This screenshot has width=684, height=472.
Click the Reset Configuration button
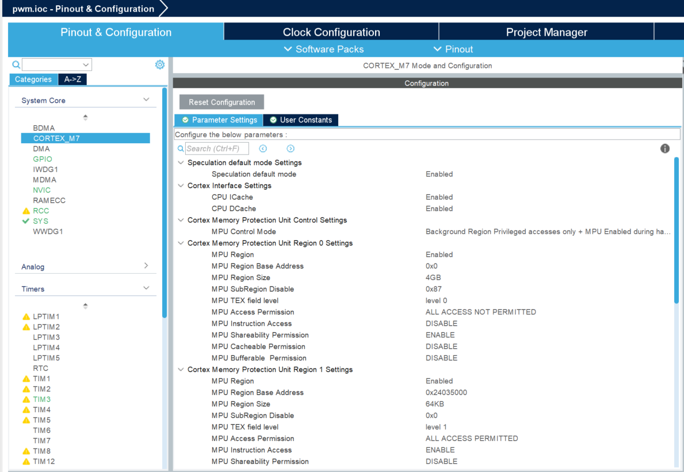pyautogui.click(x=221, y=102)
